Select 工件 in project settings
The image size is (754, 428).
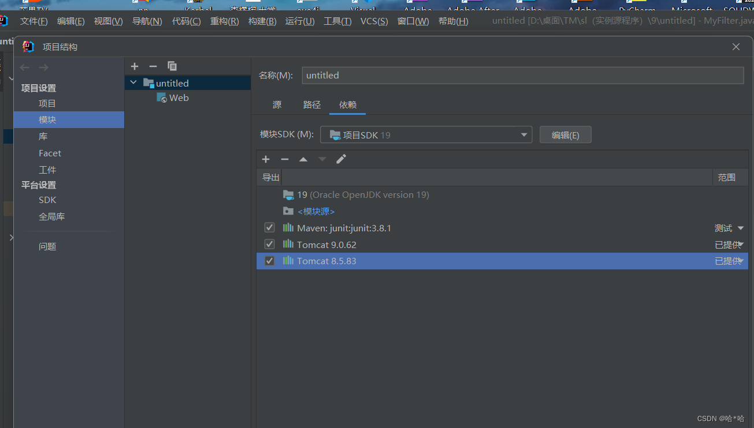click(47, 170)
